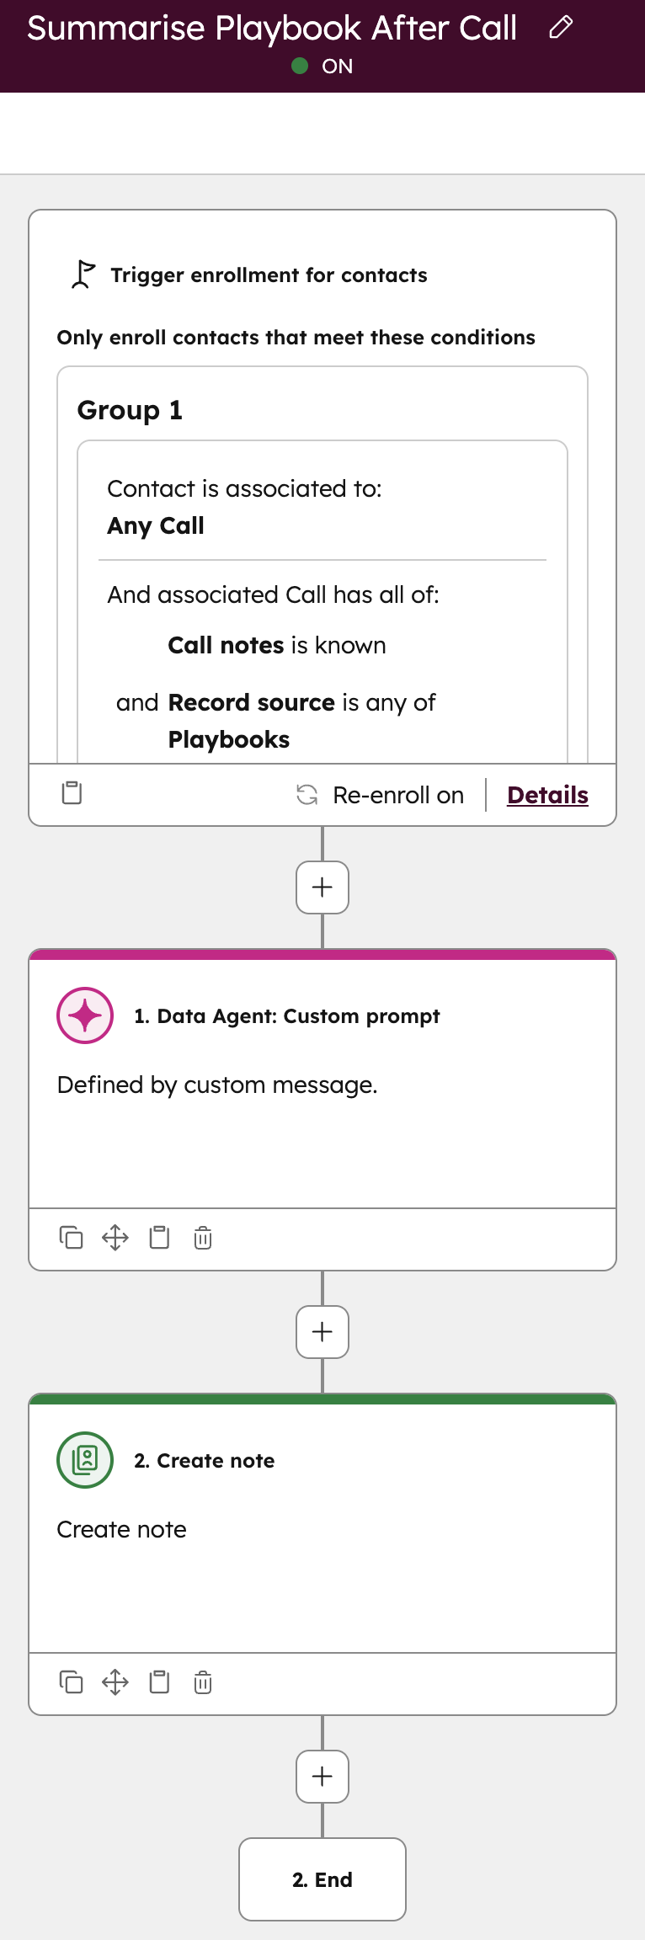Select the Data Agent sparkle icon

click(84, 1015)
